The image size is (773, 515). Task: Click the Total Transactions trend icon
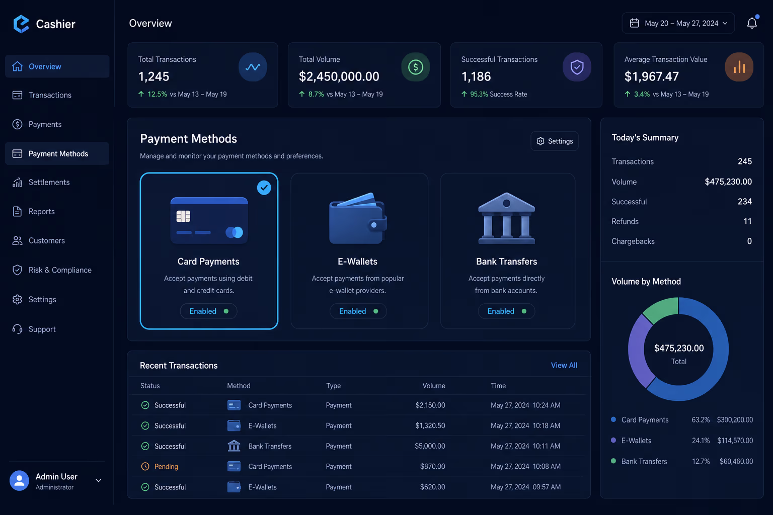(x=253, y=67)
